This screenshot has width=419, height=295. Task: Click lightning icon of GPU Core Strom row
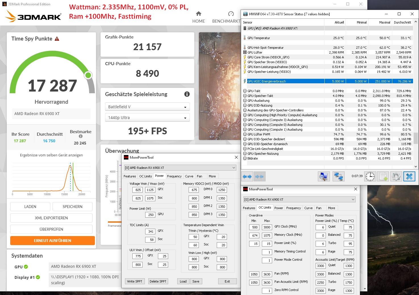[245, 57]
